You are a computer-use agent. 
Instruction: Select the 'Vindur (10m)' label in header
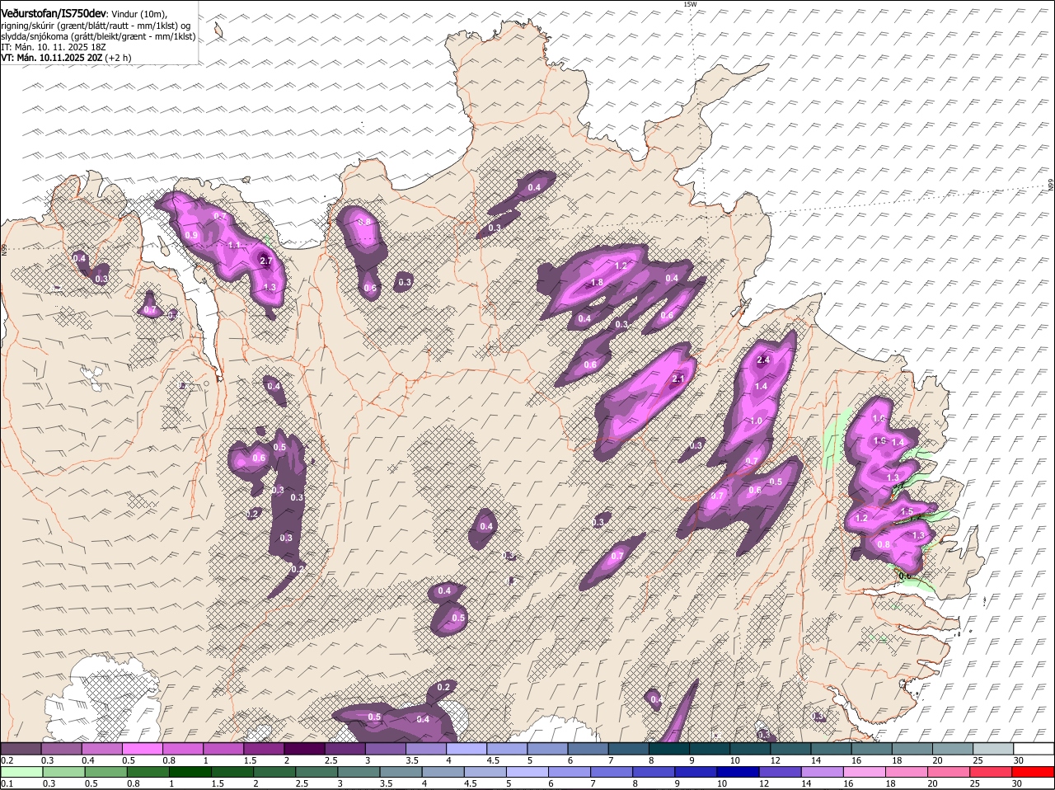coord(138,15)
